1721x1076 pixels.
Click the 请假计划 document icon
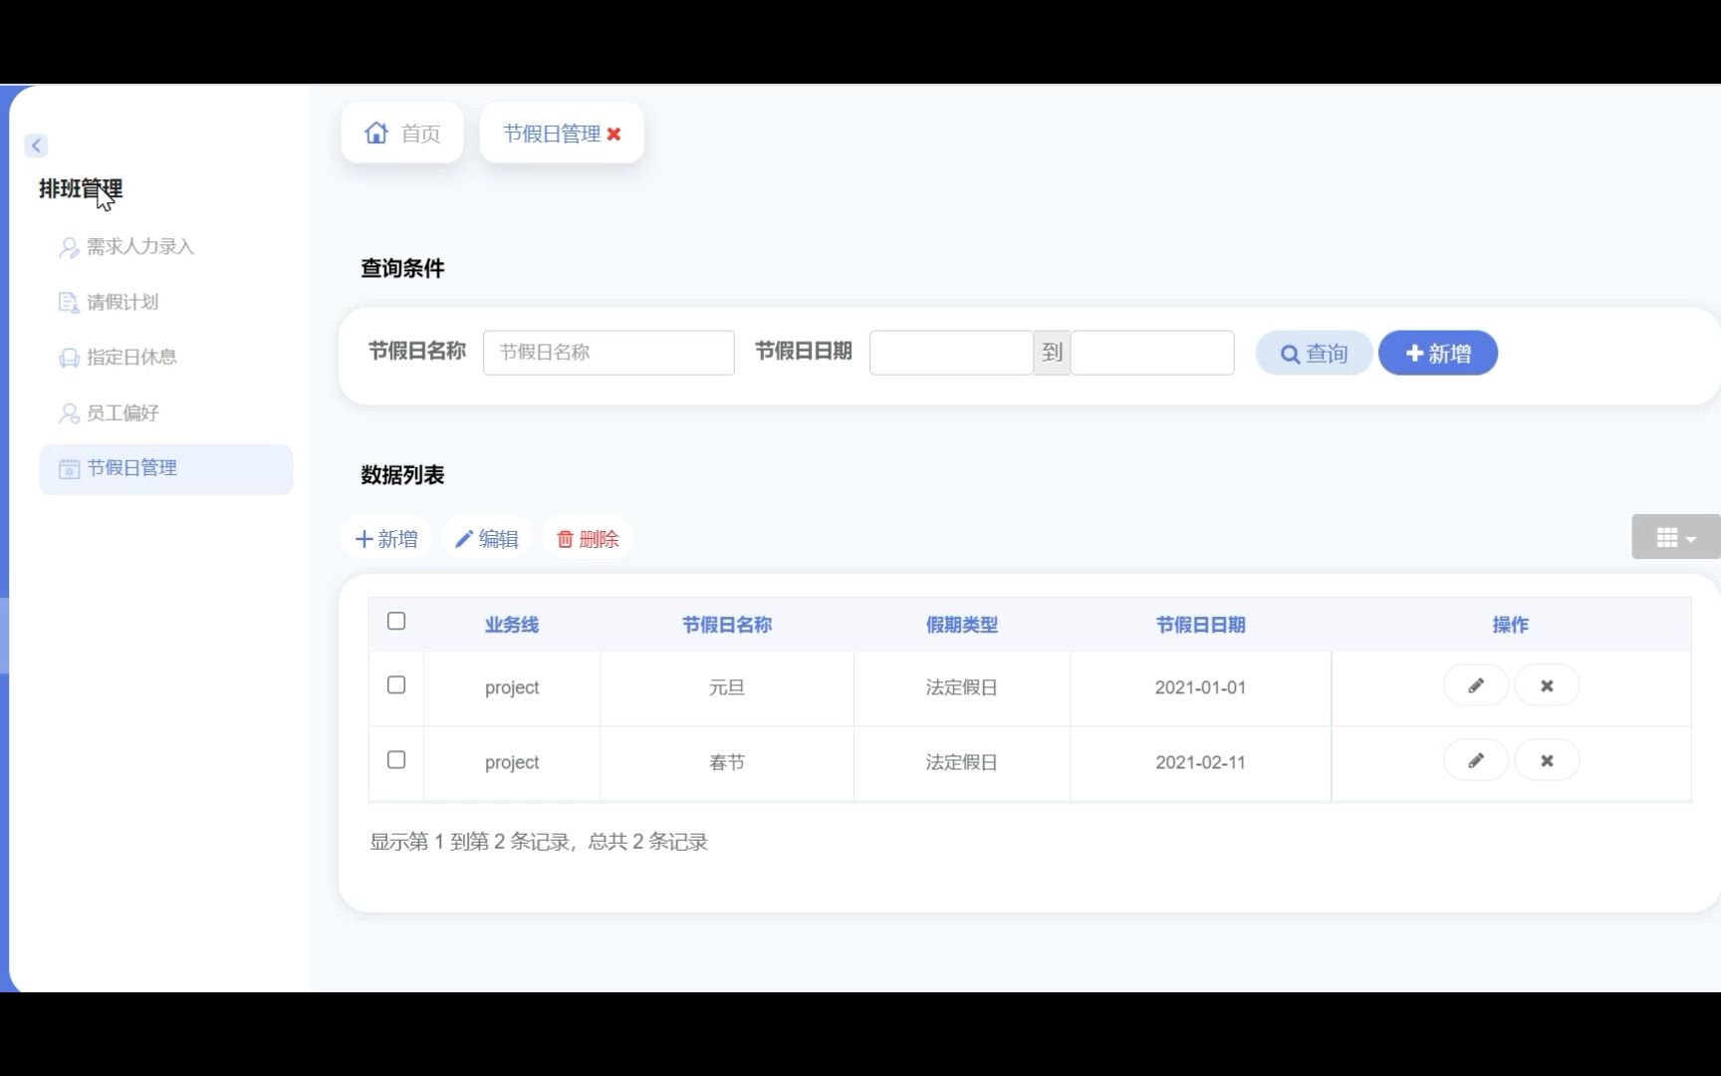click(x=69, y=303)
